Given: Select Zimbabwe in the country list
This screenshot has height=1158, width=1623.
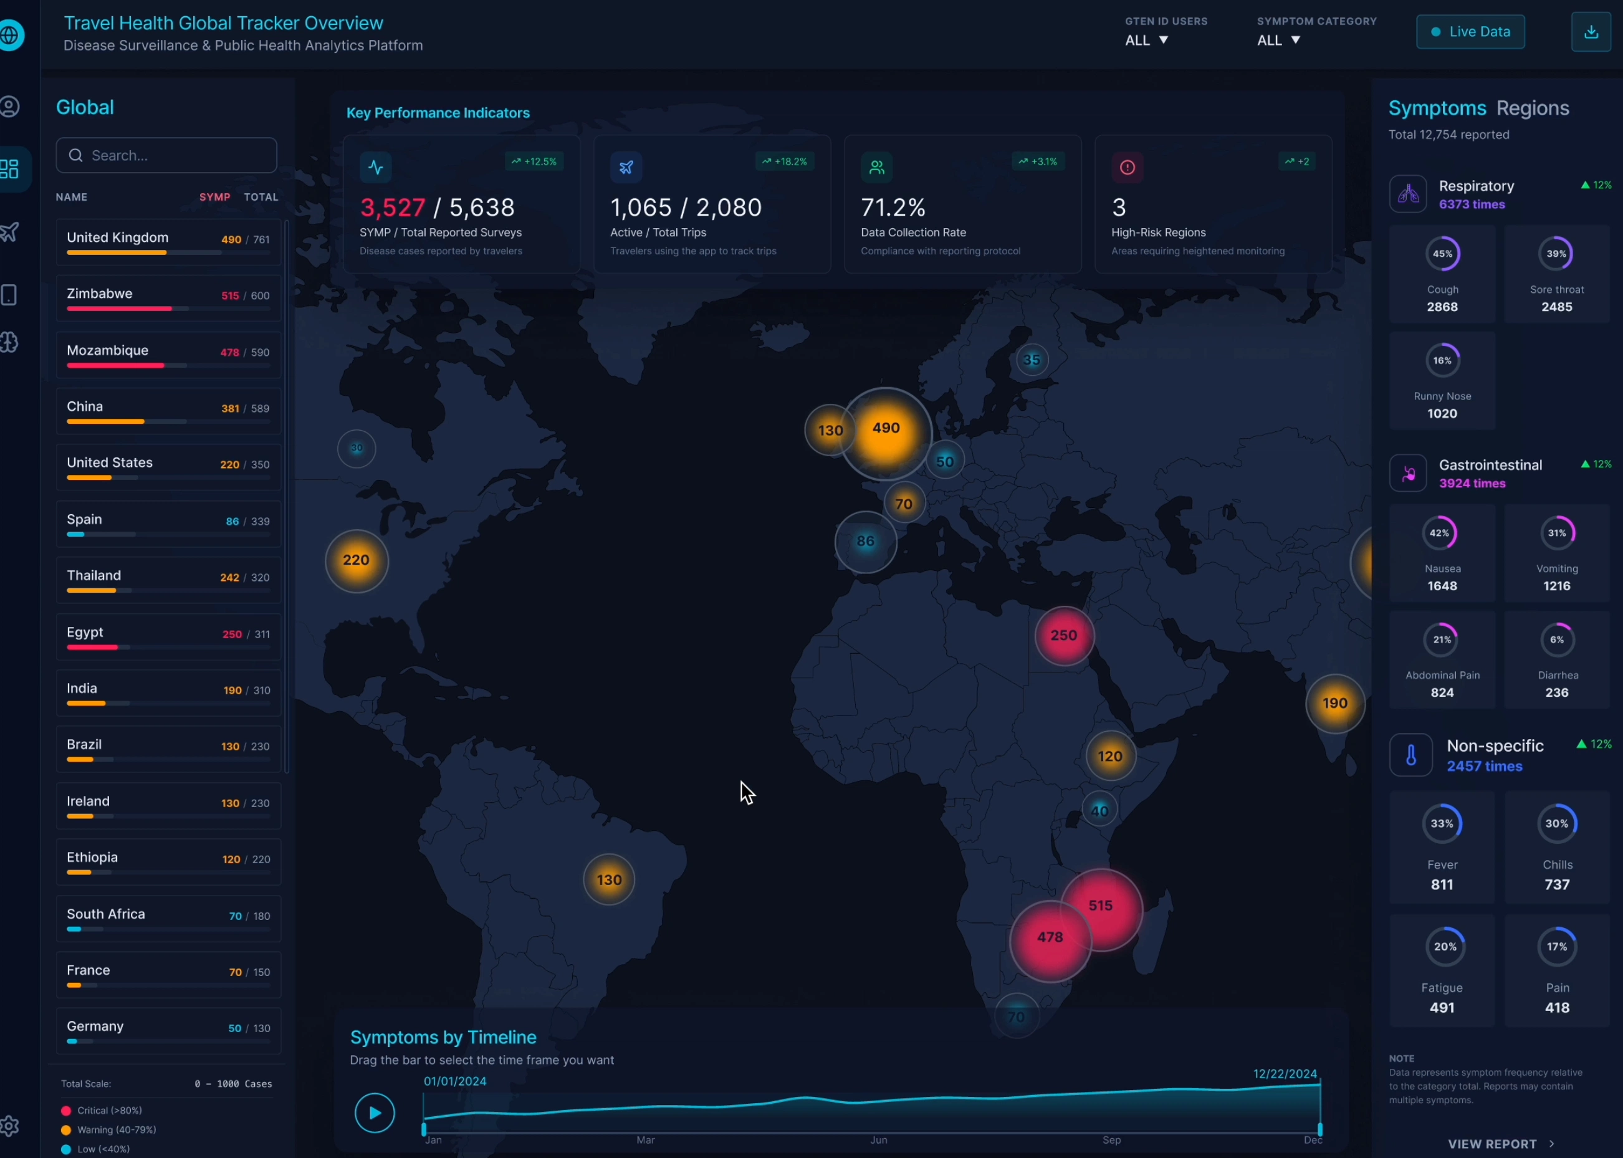Looking at the screenshot, I should tap(168, 298).
